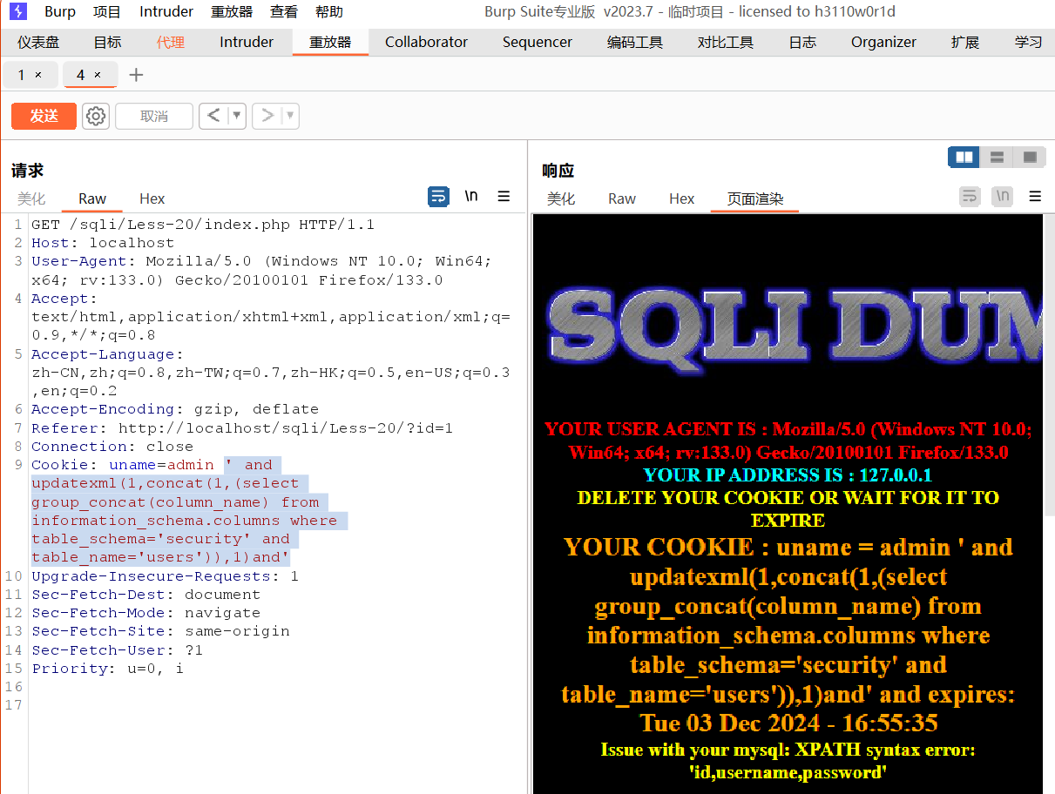Image resolution: width=1055 pixels, height=794 pixels.
Task: Switch to 对比工具 comparer tab
Action: point(726,42)
